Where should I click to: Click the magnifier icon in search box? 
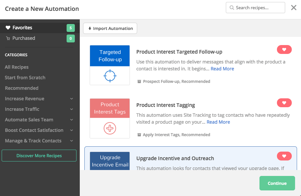point(232,8)
